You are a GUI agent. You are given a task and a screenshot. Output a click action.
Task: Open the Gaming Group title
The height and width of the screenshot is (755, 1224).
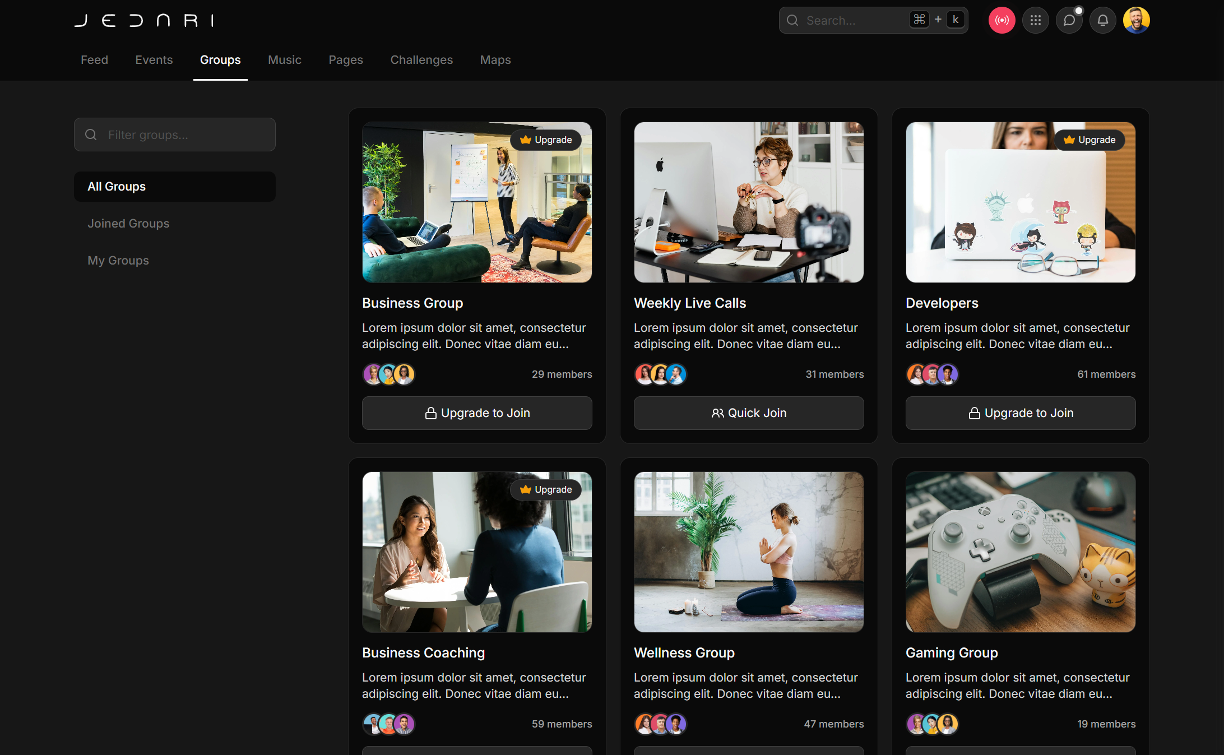(x=952, y=653)
